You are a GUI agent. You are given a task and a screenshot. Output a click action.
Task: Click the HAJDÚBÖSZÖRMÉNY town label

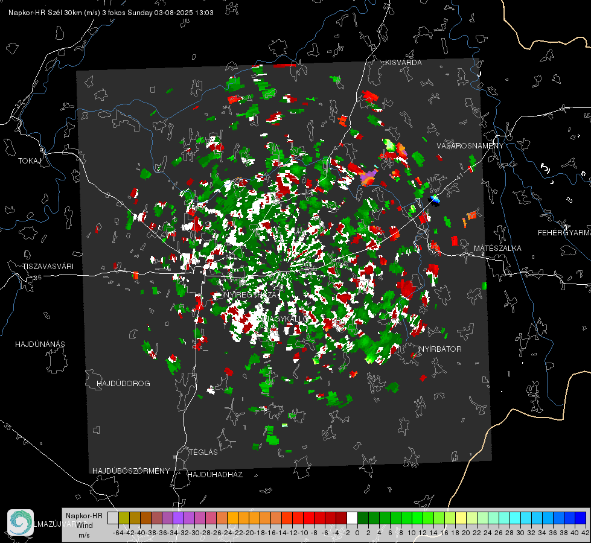[131, 471]
